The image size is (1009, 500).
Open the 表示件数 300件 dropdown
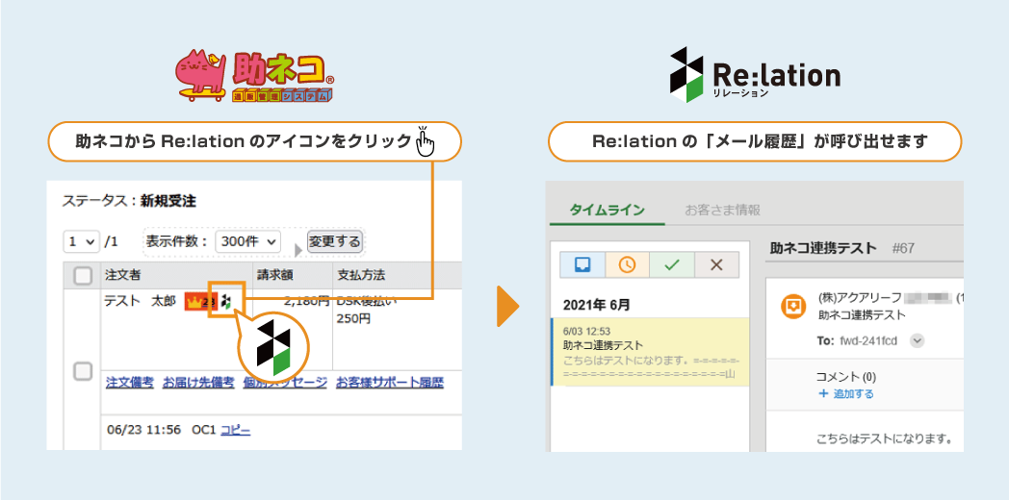(x=247, y=241)
